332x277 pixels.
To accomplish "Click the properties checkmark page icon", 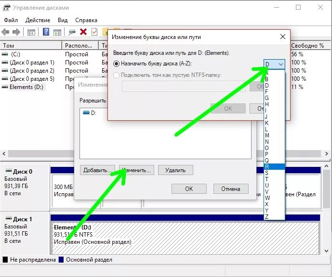I will (x=94, y=32).
